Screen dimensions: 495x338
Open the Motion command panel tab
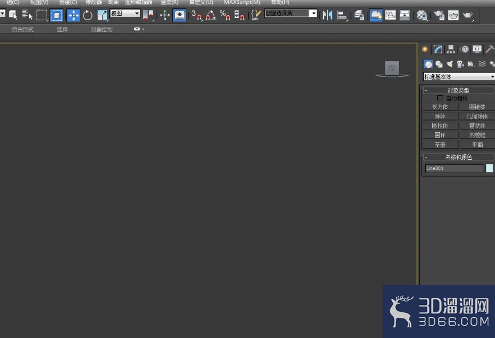pos(465,49)
